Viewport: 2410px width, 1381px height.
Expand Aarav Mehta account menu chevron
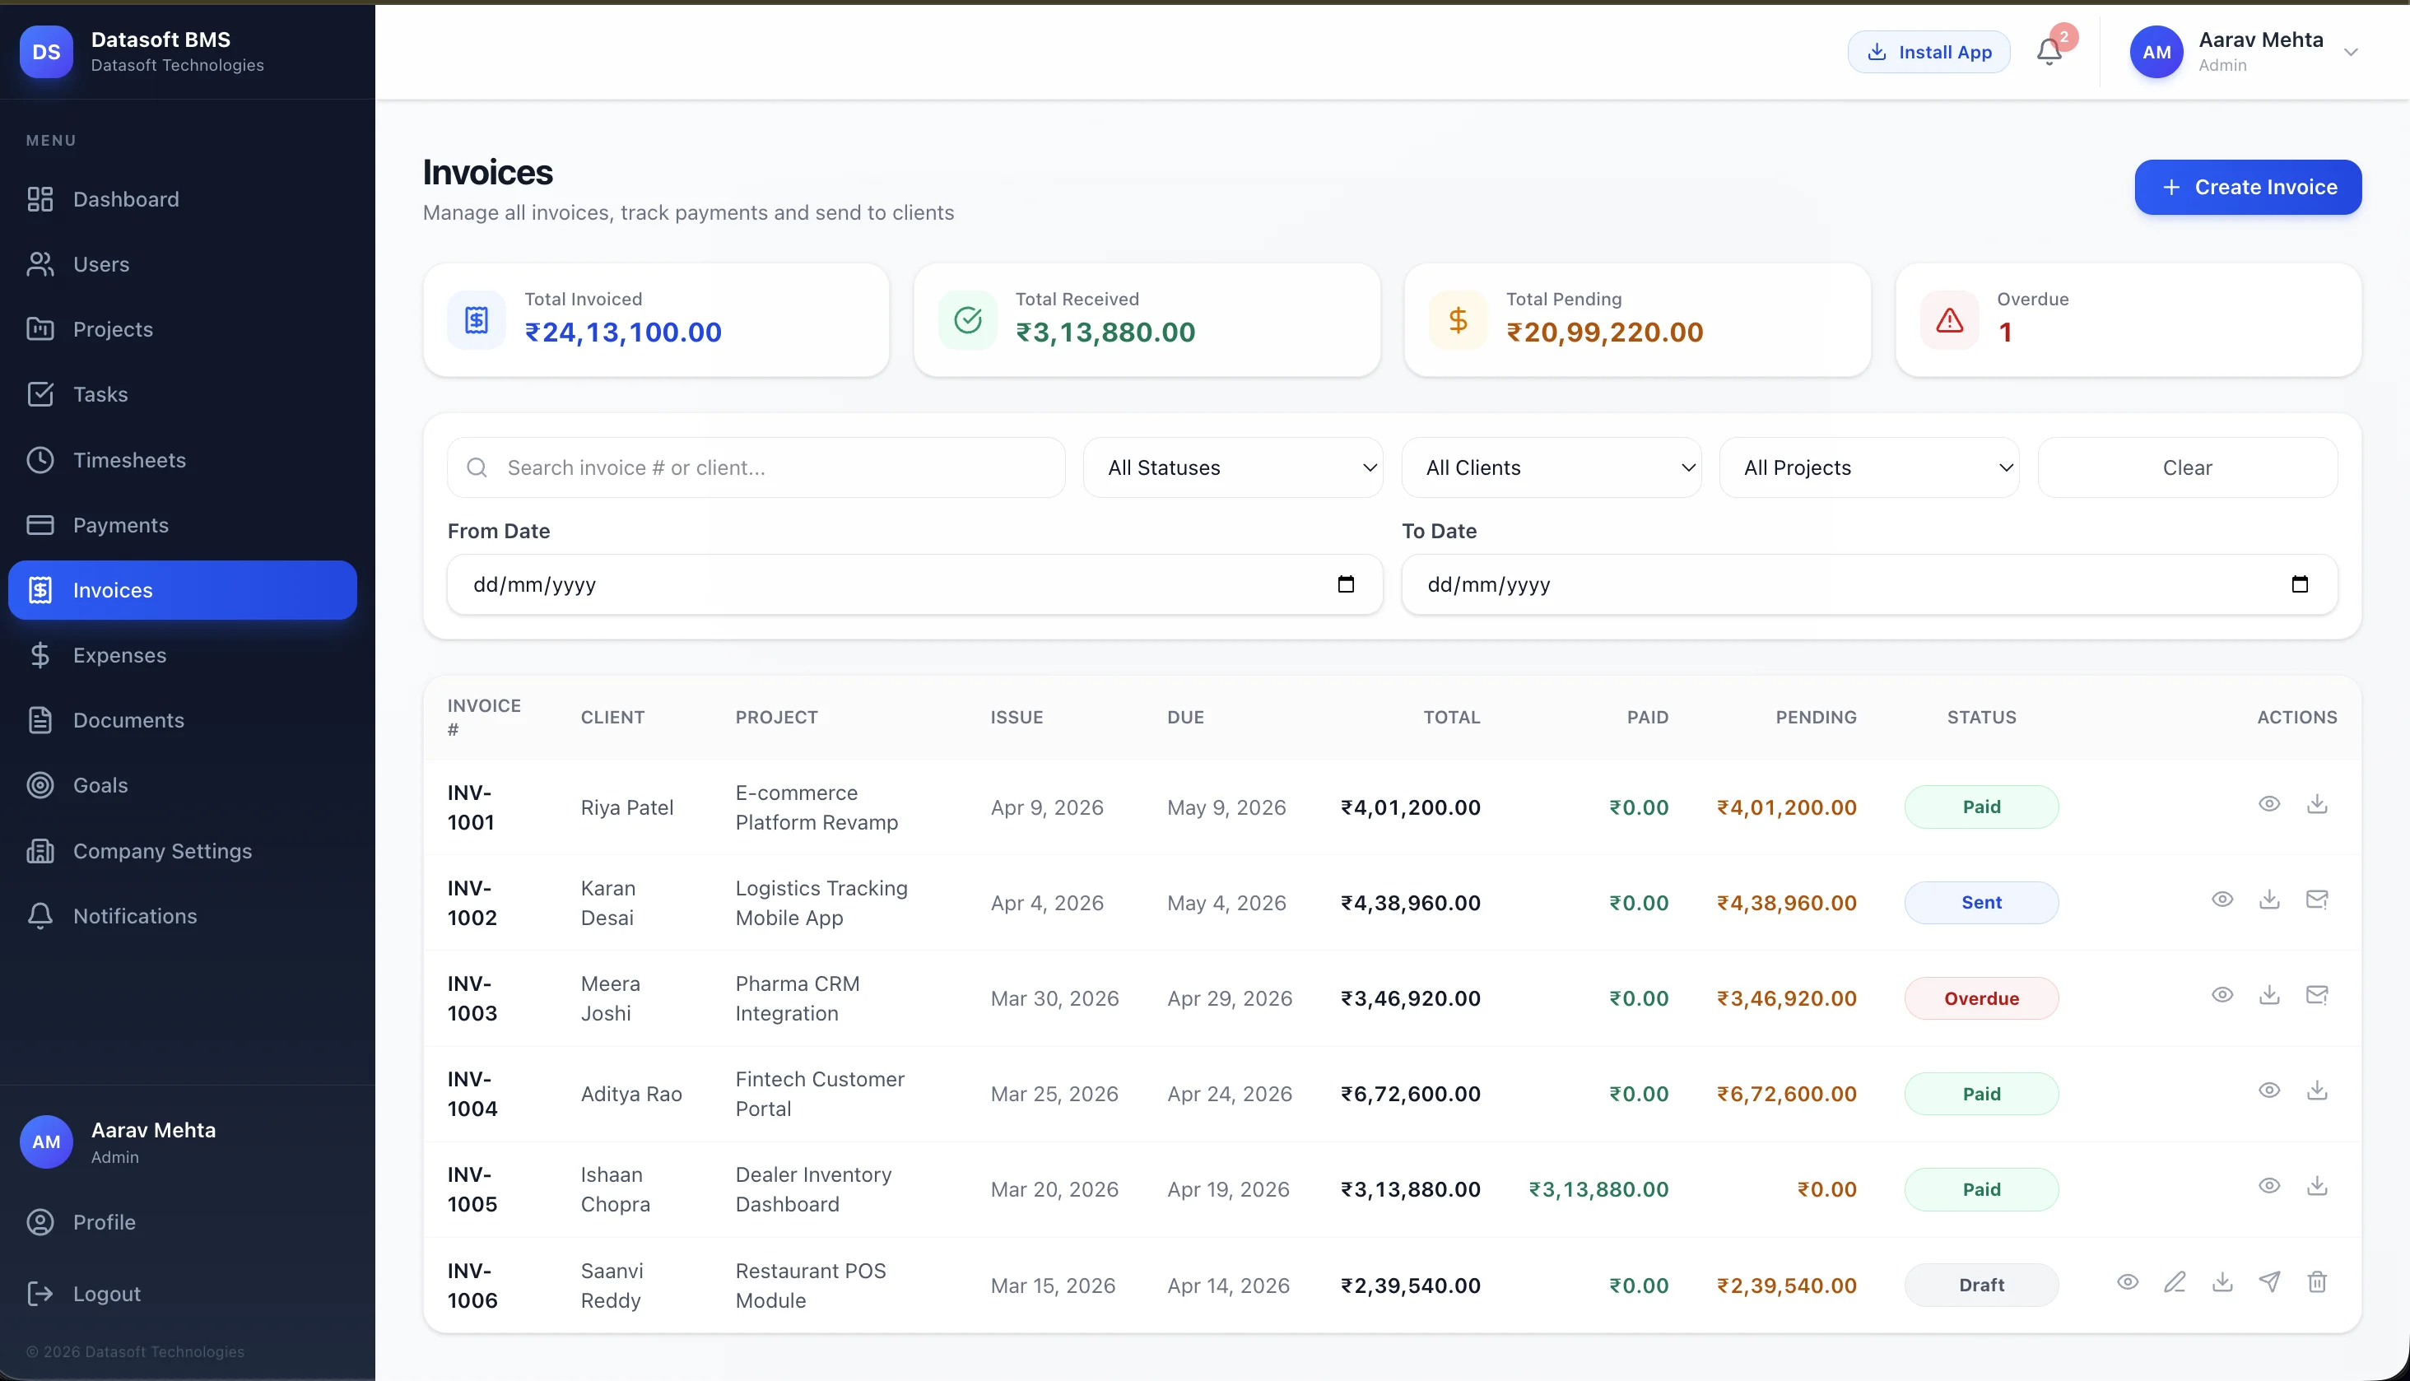[x=2350, y=52]
